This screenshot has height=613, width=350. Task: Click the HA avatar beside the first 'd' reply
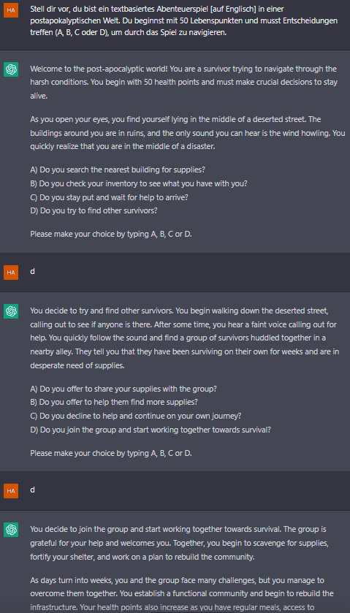[11, 273]
